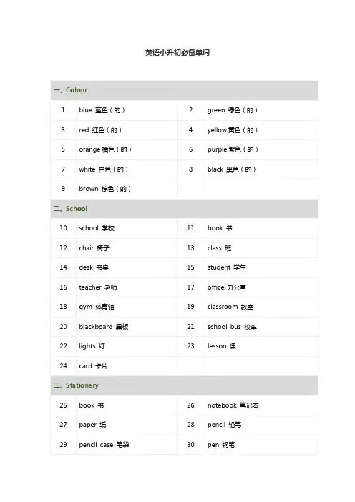Select the School section header
Image resolution: width=355 pixels, height=502 pixels.
click(x=184, y=209)
